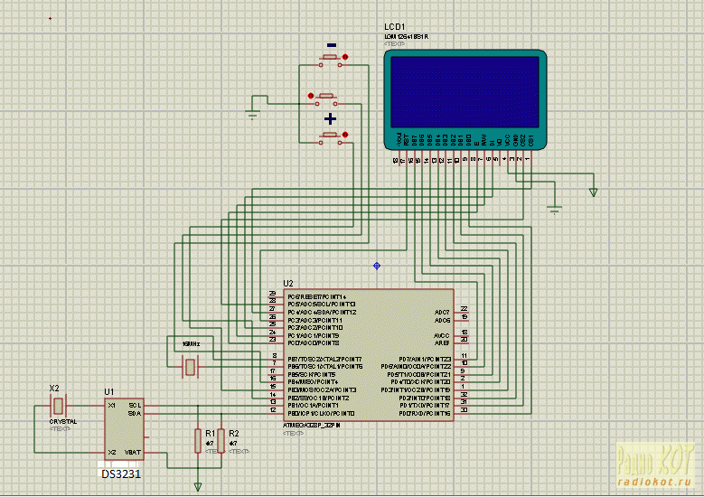Click PC6/RESET/PCINT14 pin label on U2
704x497 pixels.
pyautogui.click(x=317, y=297)
